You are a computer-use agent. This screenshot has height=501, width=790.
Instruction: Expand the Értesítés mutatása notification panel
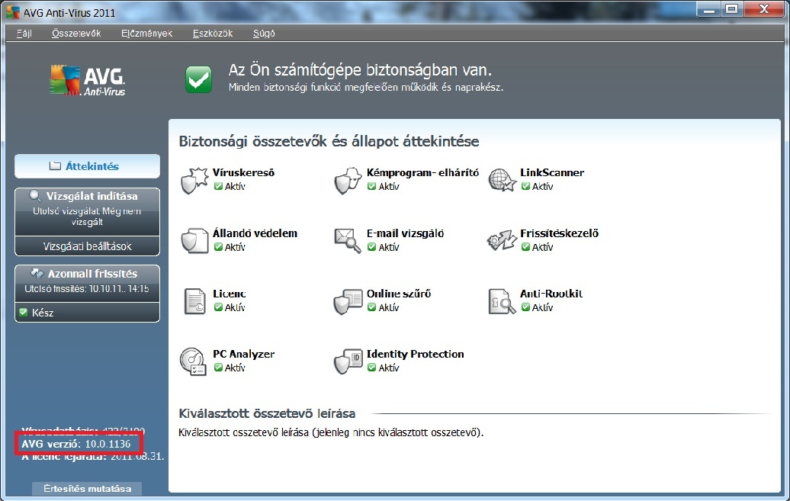87,489
